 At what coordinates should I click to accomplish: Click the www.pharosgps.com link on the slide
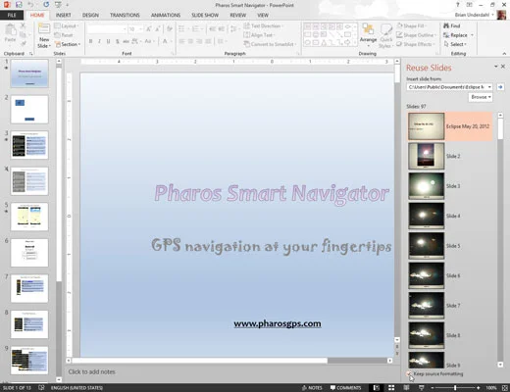[x=278, y=323]
